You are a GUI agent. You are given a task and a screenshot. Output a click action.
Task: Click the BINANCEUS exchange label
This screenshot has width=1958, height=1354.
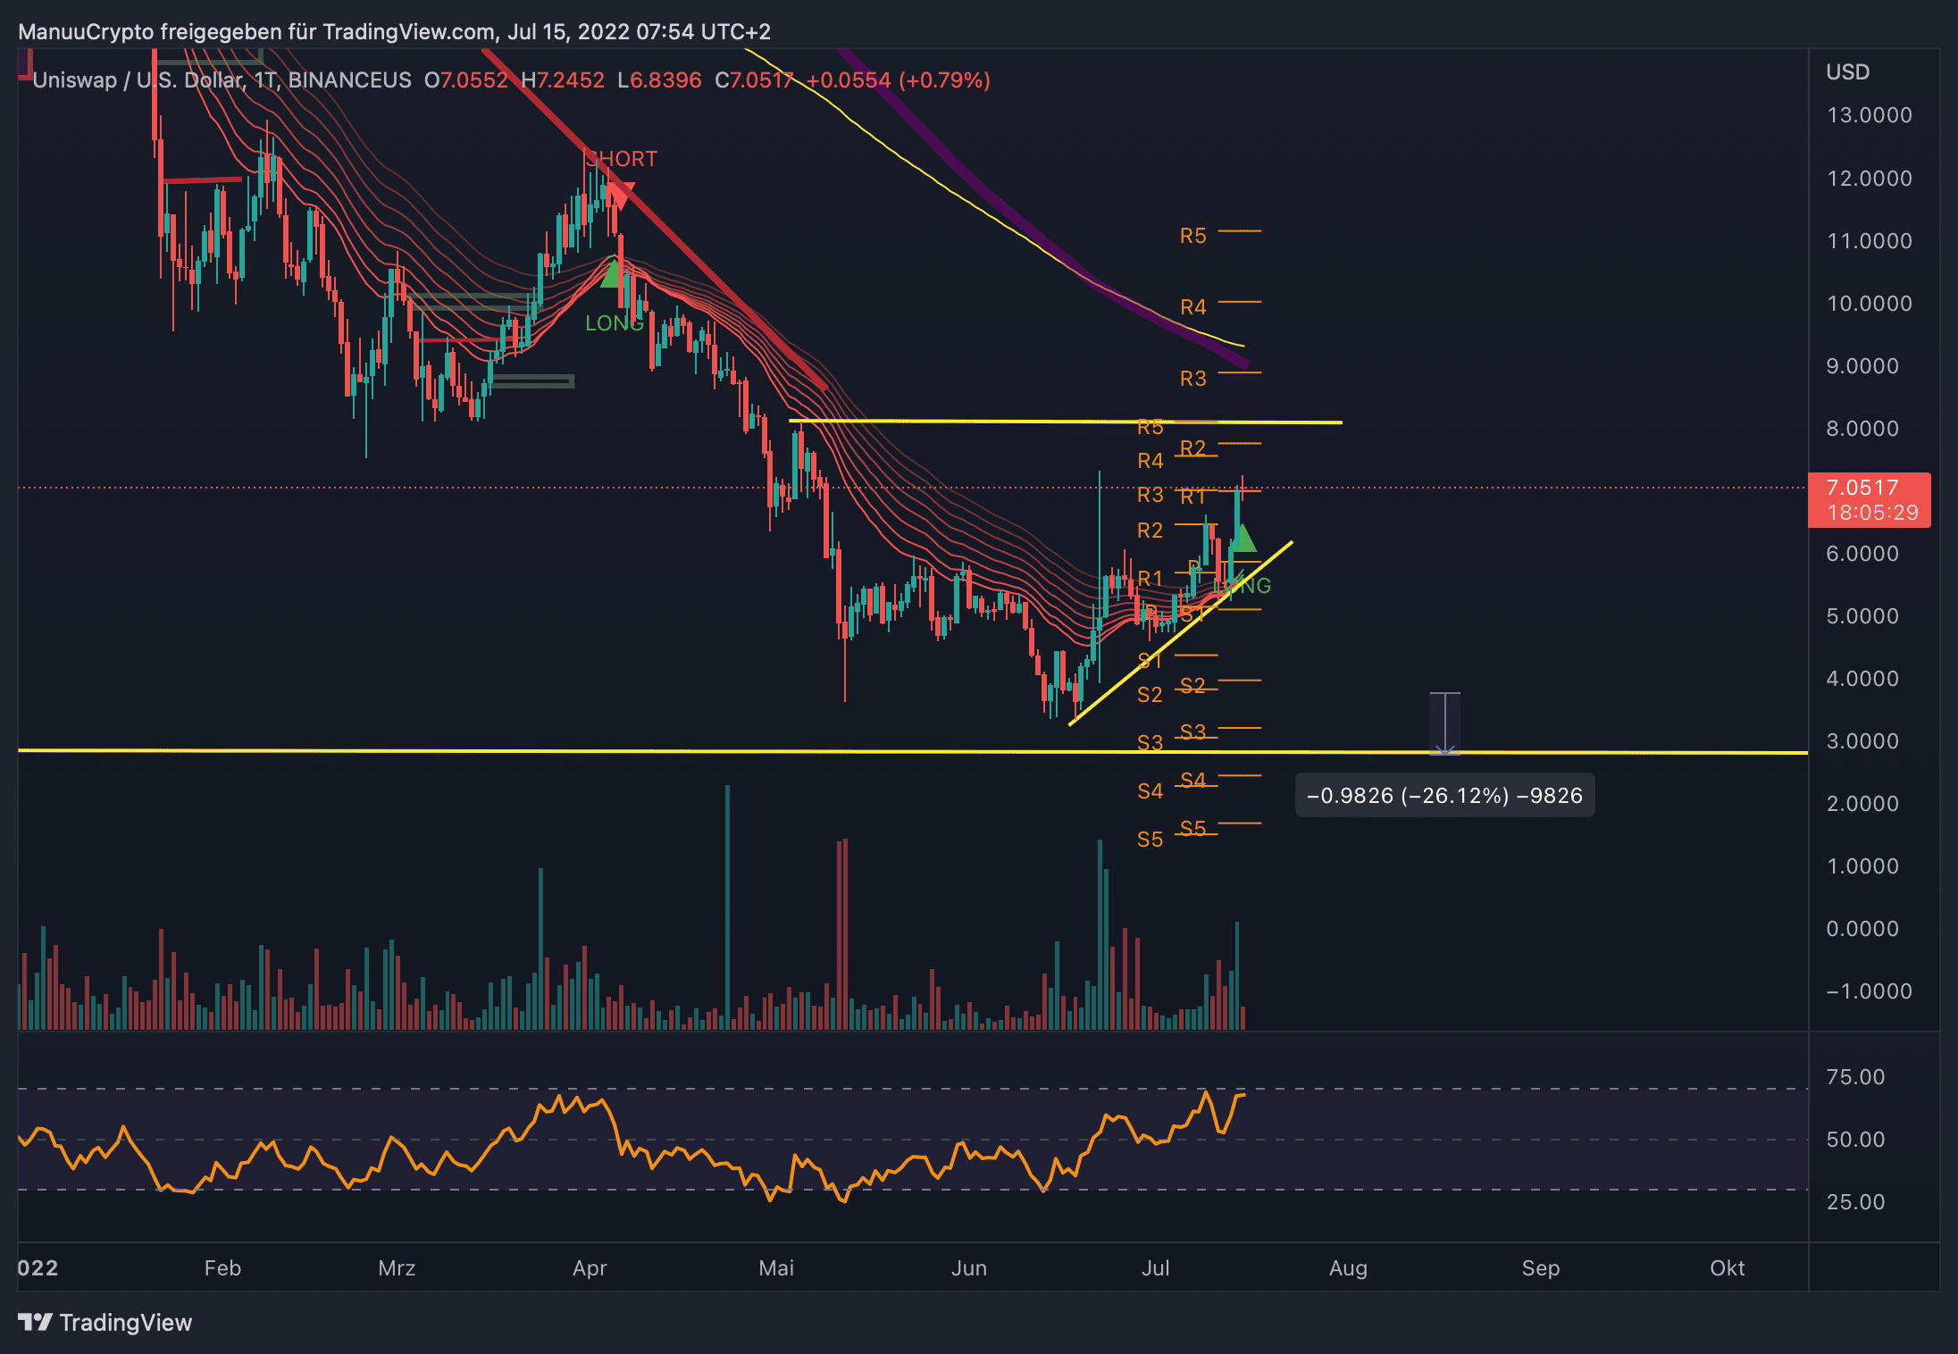click(350, 80)
